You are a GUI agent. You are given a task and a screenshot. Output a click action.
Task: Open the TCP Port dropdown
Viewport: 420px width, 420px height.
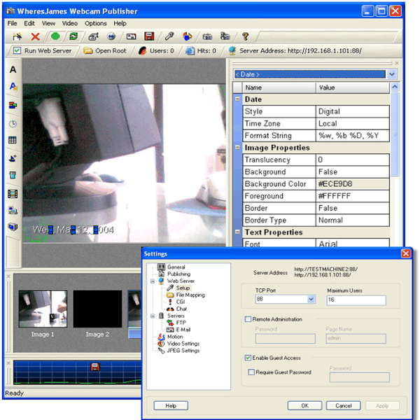311,299
